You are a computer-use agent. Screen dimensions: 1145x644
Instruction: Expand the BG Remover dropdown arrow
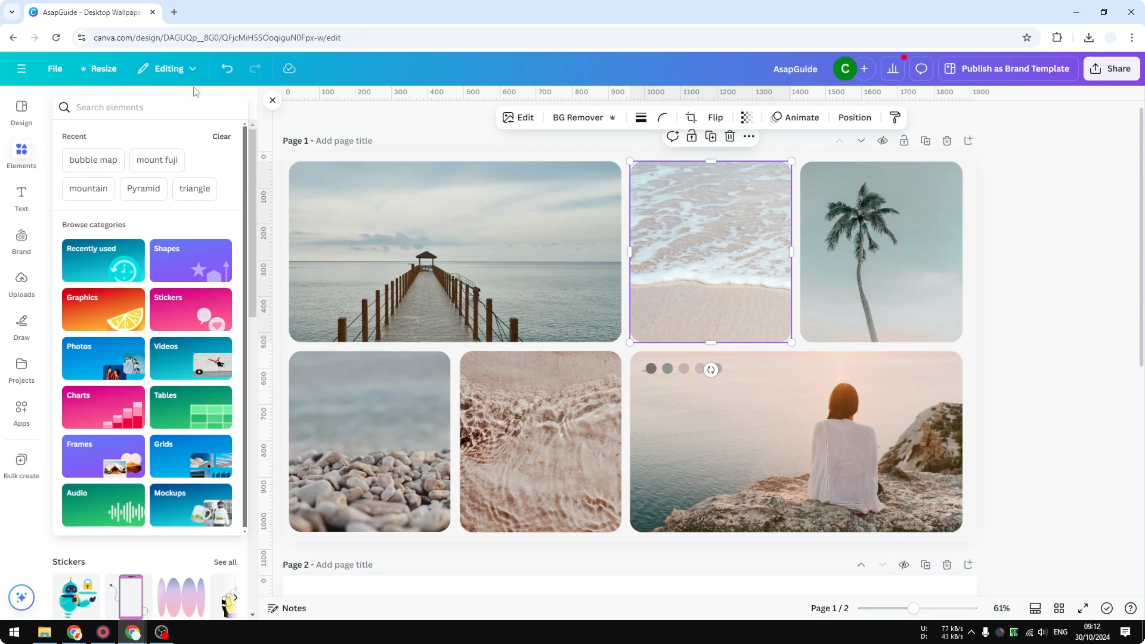613,117
